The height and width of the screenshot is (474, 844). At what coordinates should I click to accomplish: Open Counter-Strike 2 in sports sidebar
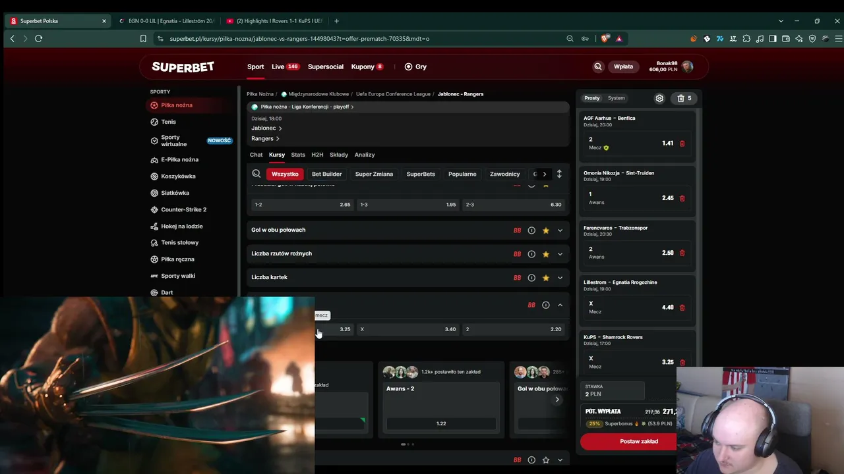184,209
